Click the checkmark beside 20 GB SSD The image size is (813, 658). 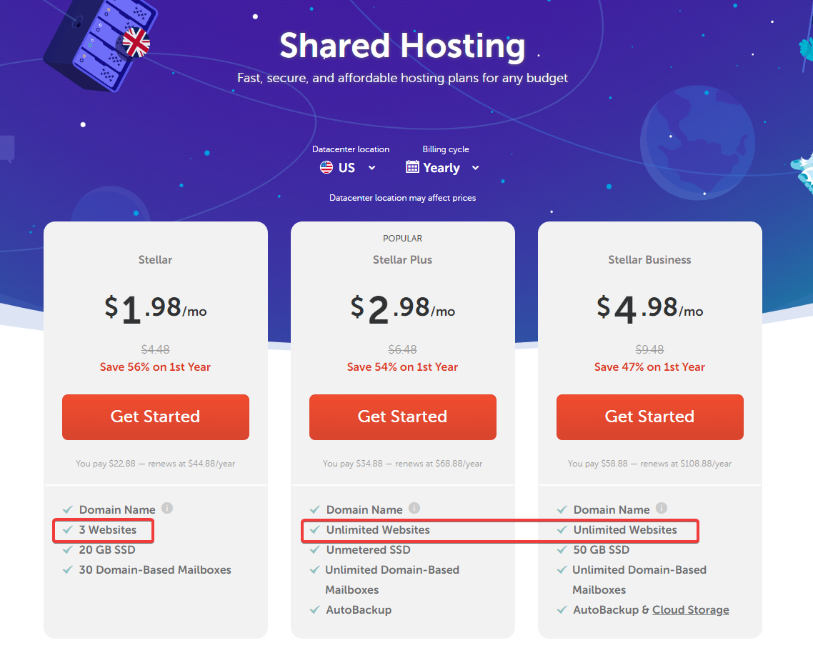(x=67, y=549)
